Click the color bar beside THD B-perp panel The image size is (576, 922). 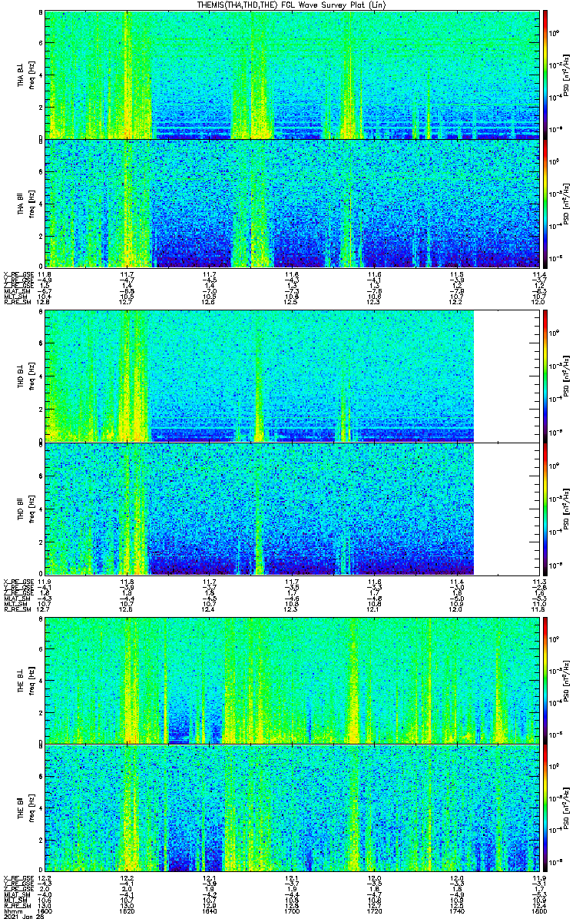point(545,376)
